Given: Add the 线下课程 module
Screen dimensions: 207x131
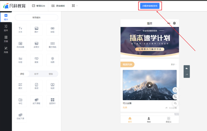Looking at the screenshot, I should click(x=37, y=101).
